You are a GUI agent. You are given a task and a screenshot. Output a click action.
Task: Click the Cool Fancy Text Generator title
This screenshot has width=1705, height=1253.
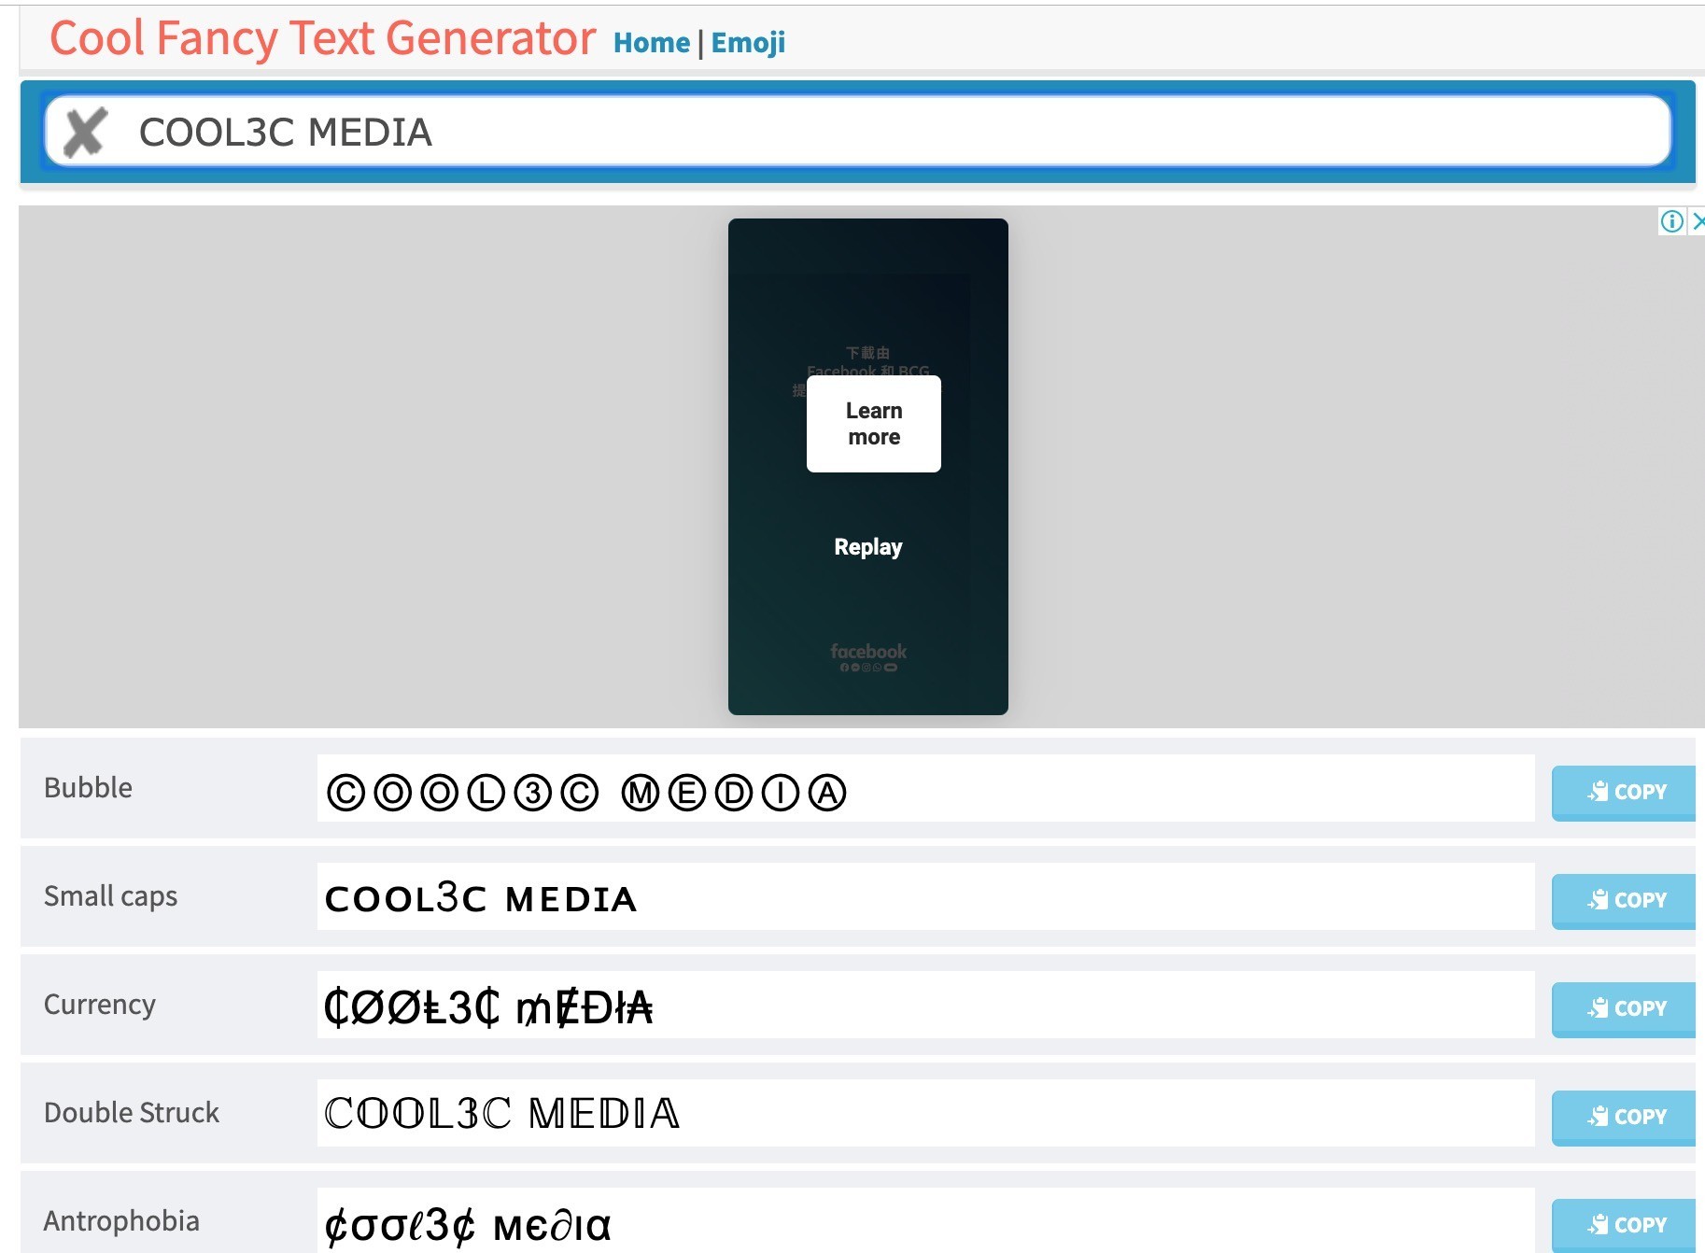(322, 39)
